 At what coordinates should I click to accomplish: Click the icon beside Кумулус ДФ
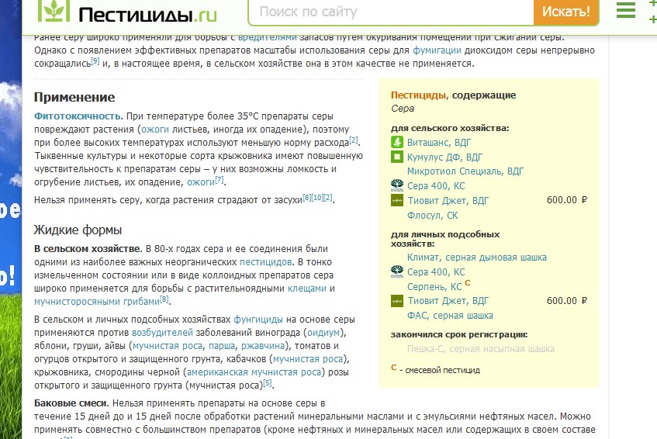(396, 157)
